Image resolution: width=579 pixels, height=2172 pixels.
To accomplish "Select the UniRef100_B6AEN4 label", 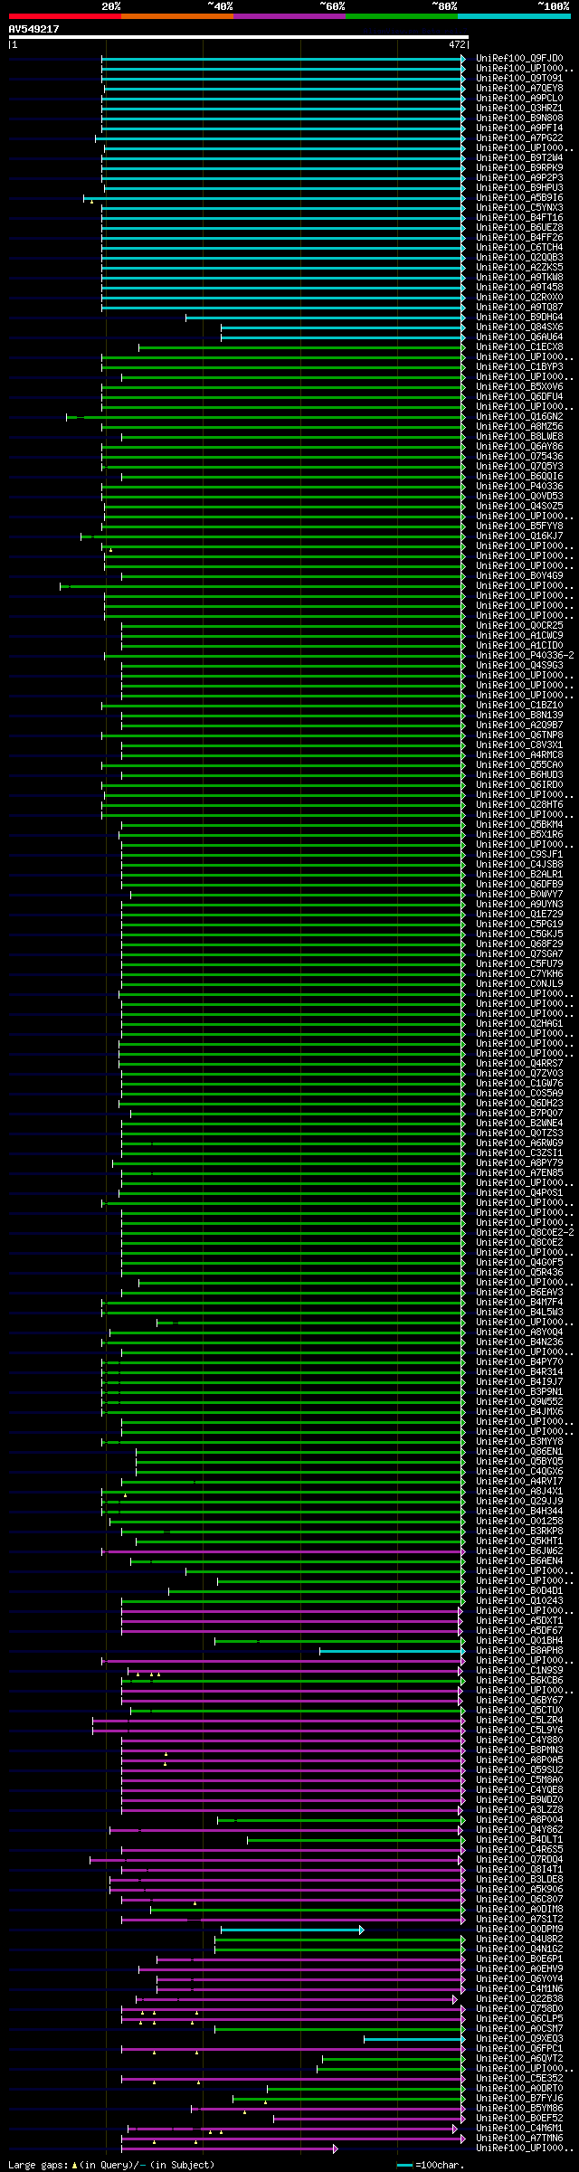I will click(x=519, y=1561).
